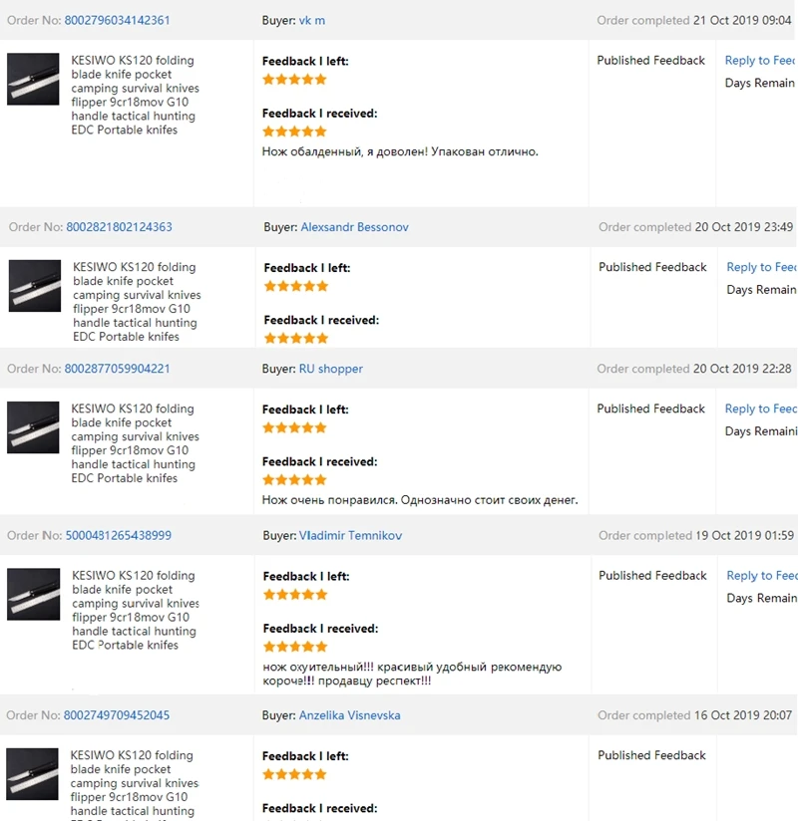Click knife thumbnail in Alexsandr Bessonov's order
Viewport: 798px width, 821px height.
point(35,286)
